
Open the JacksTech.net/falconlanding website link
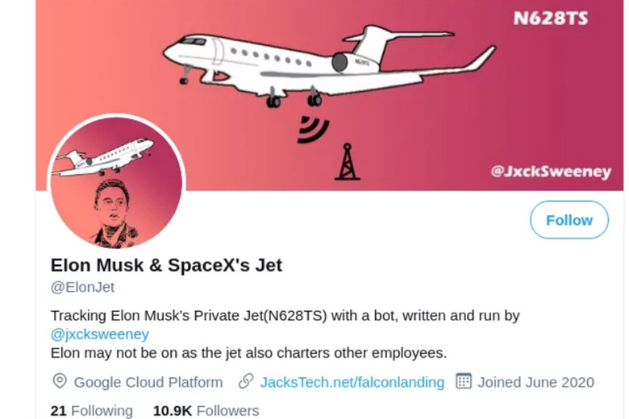(352, 382)
